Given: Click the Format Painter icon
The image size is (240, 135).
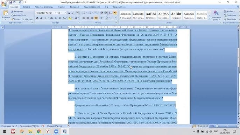Looking at the screenshot, I should 22,19.
